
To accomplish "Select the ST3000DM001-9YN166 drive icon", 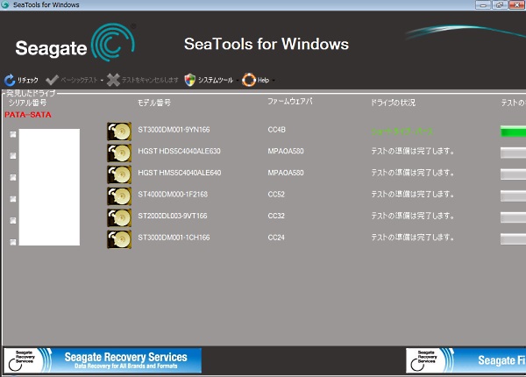I will click(x=118, y=132).
